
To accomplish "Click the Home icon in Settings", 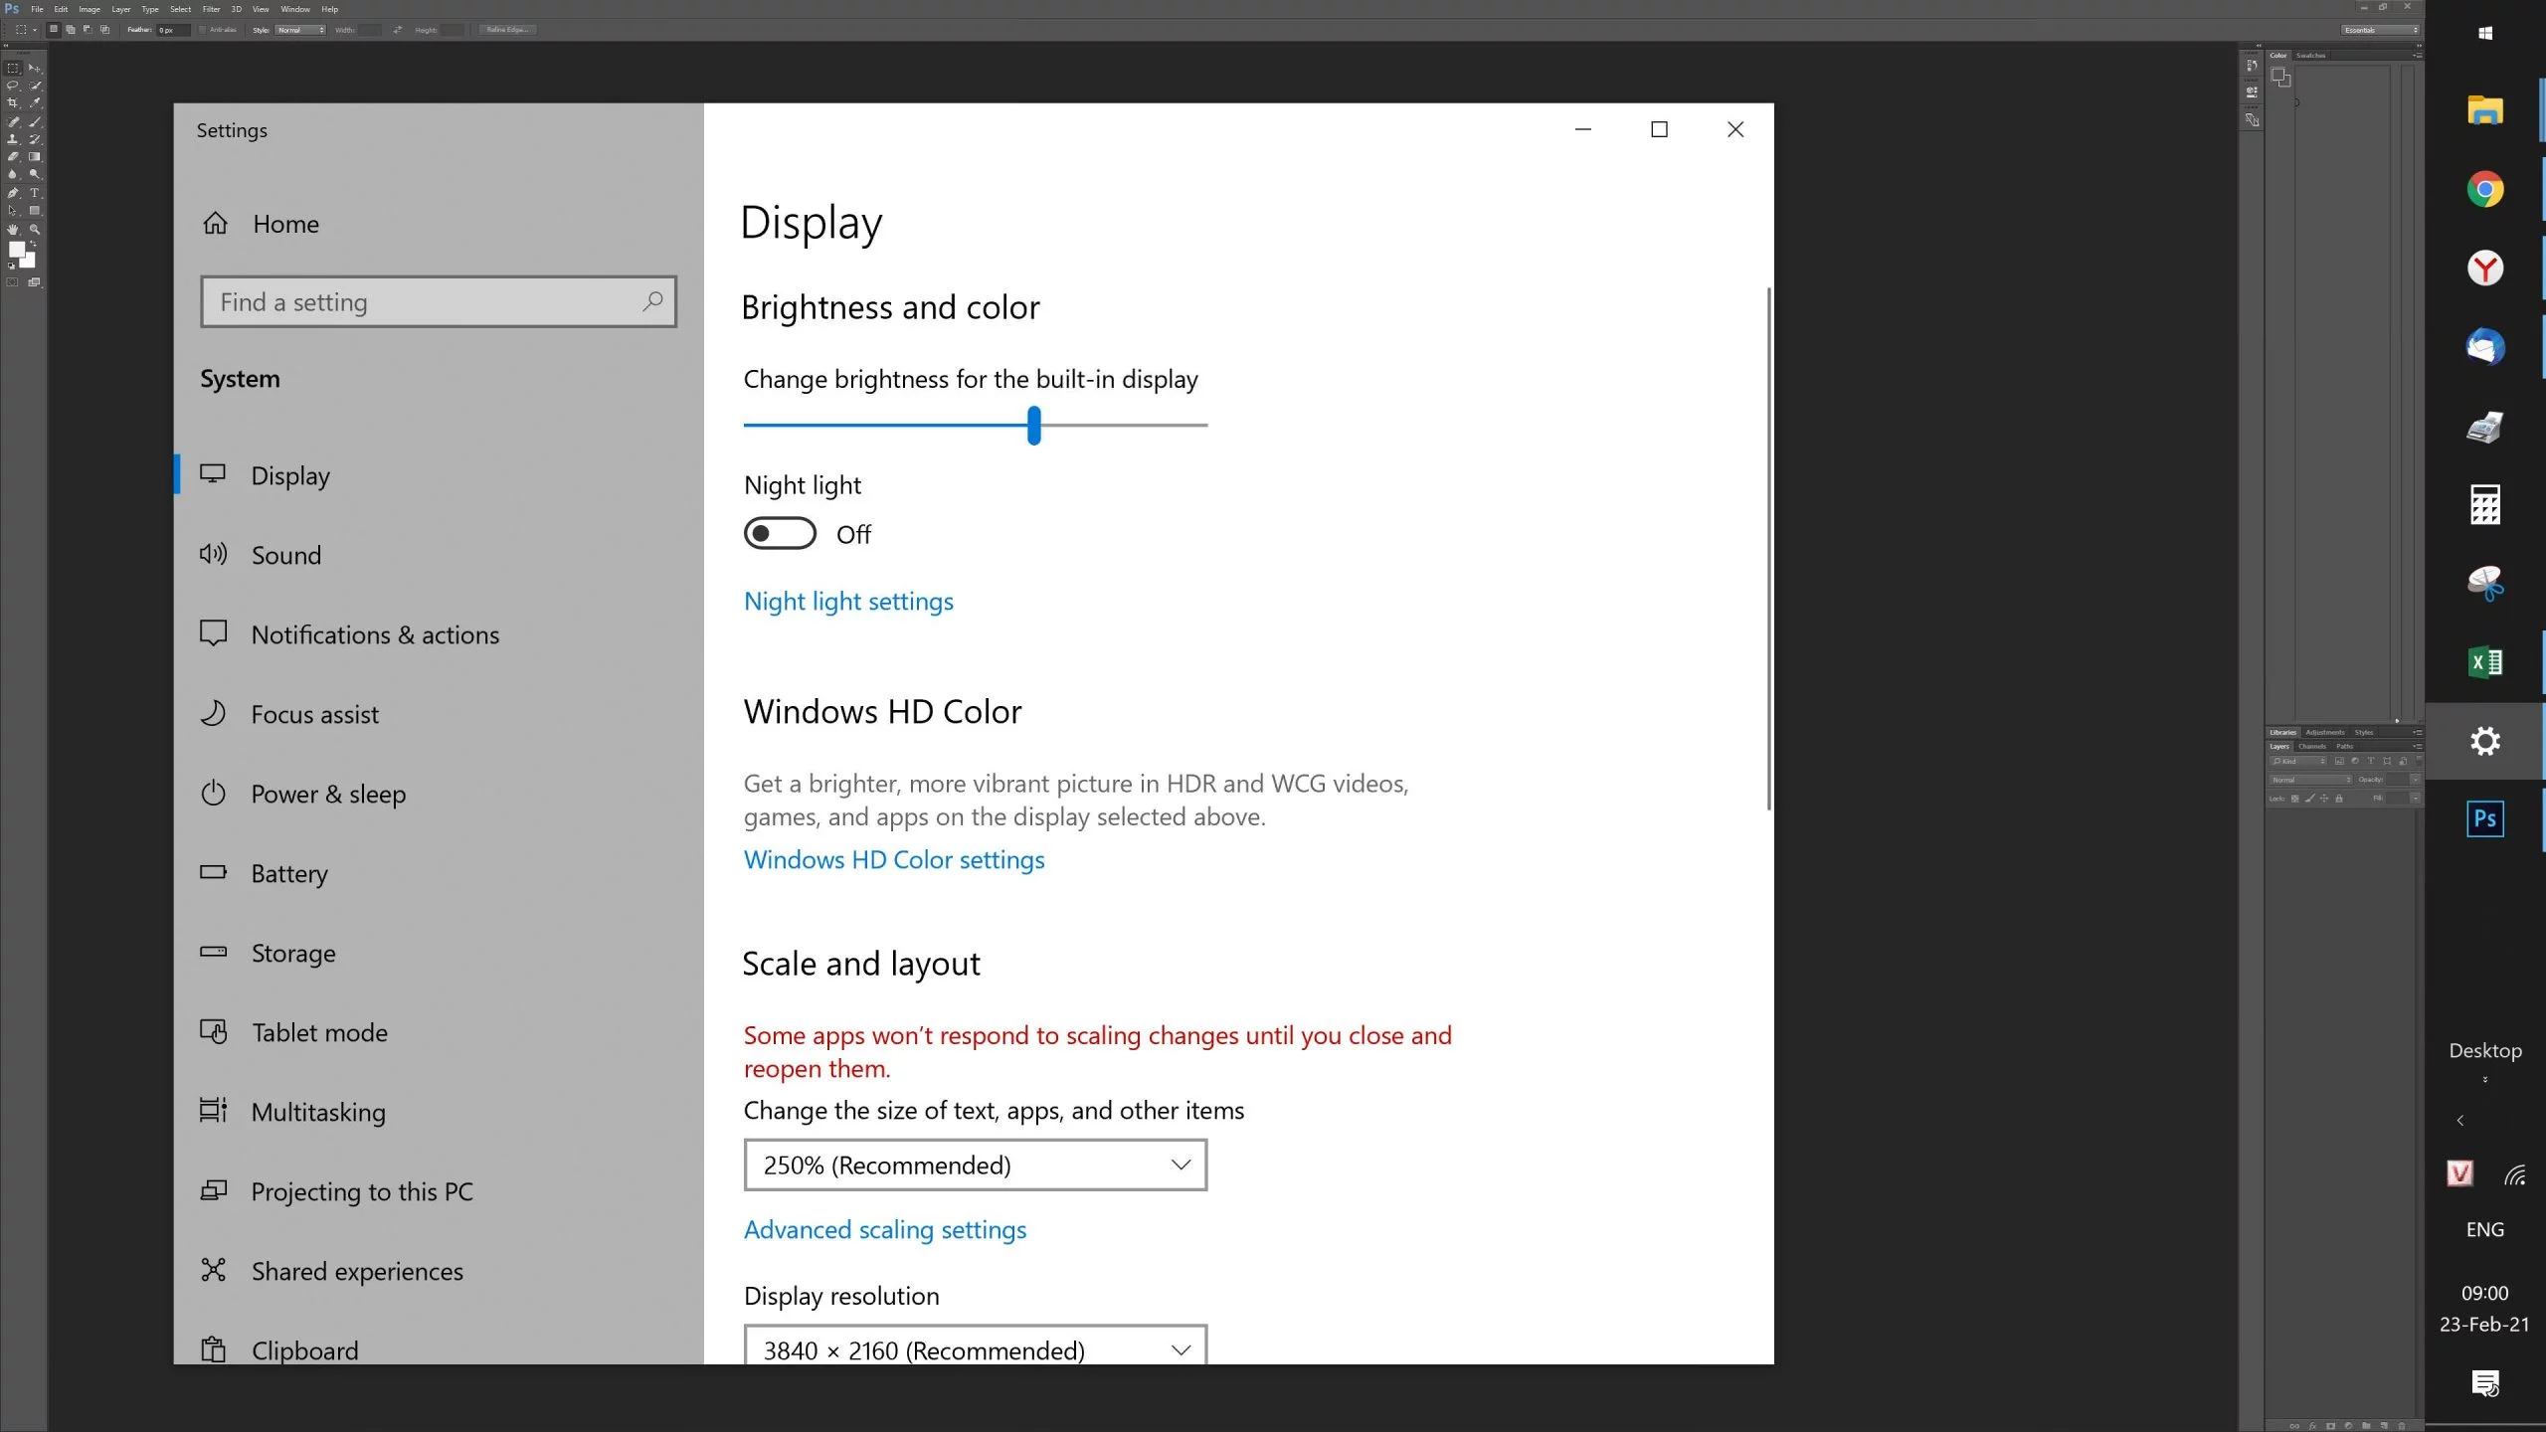I will 215,223.
